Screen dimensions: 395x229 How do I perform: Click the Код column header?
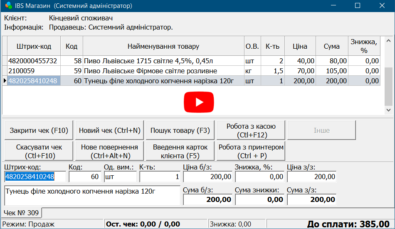tap(72, 46)
